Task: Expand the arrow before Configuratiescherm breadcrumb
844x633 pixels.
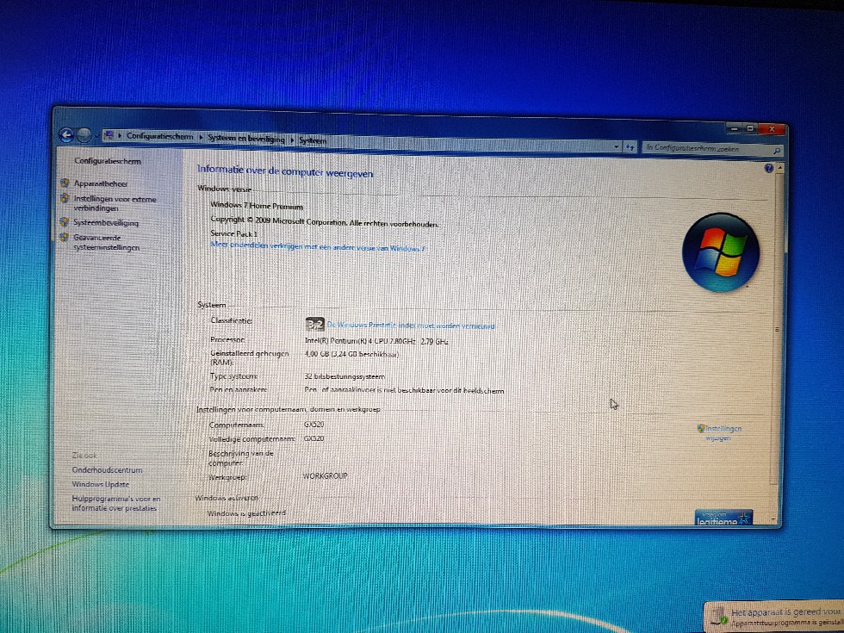Action: click(x=120, y=135)
